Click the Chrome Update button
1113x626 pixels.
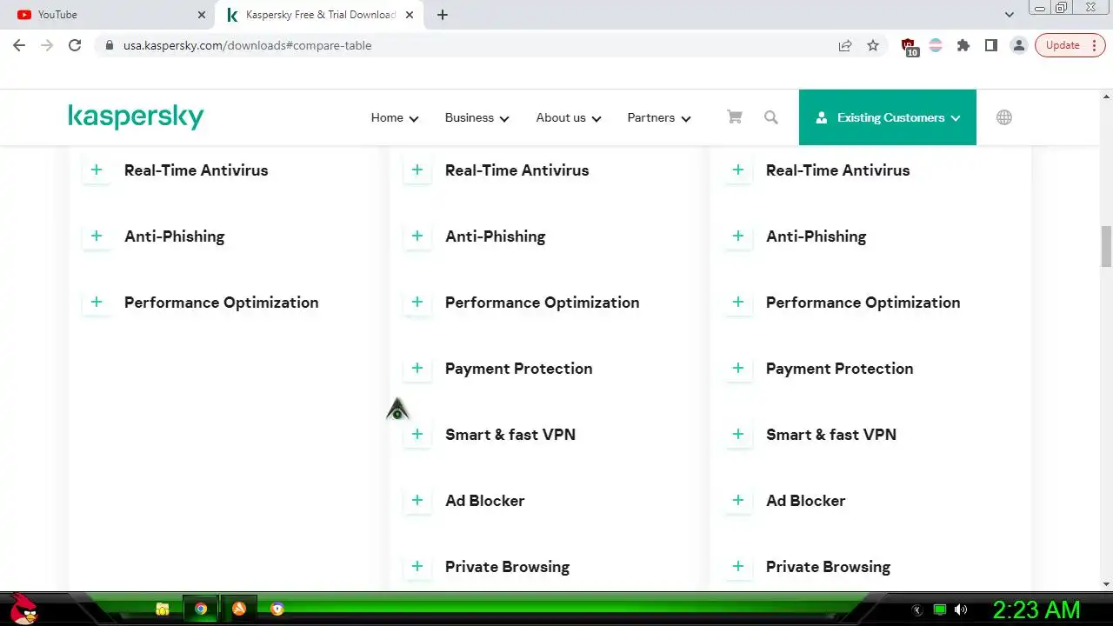(x=1070, y=45)
